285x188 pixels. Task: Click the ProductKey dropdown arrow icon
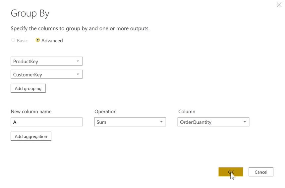pos(78,61)
